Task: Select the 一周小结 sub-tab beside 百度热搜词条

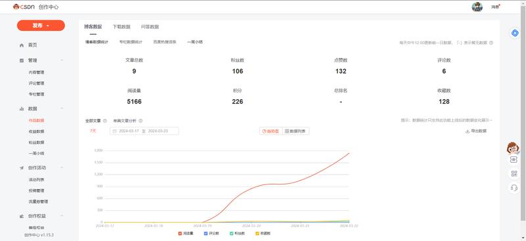Action: pyautogui.click(x=195, y=42)
